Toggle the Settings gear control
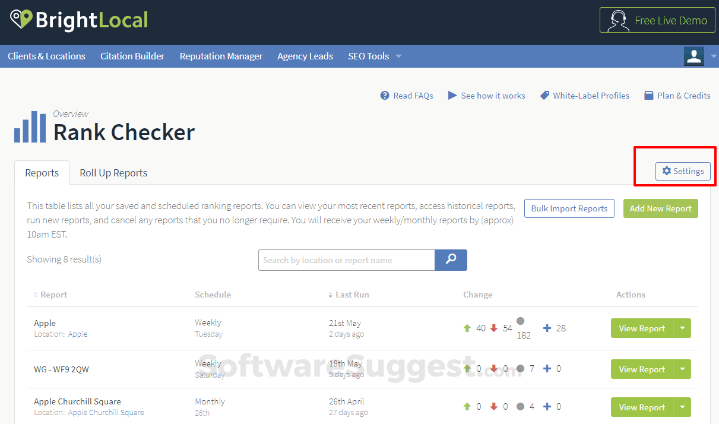Viewport: 719px width, 424px height. pos(683,171)
